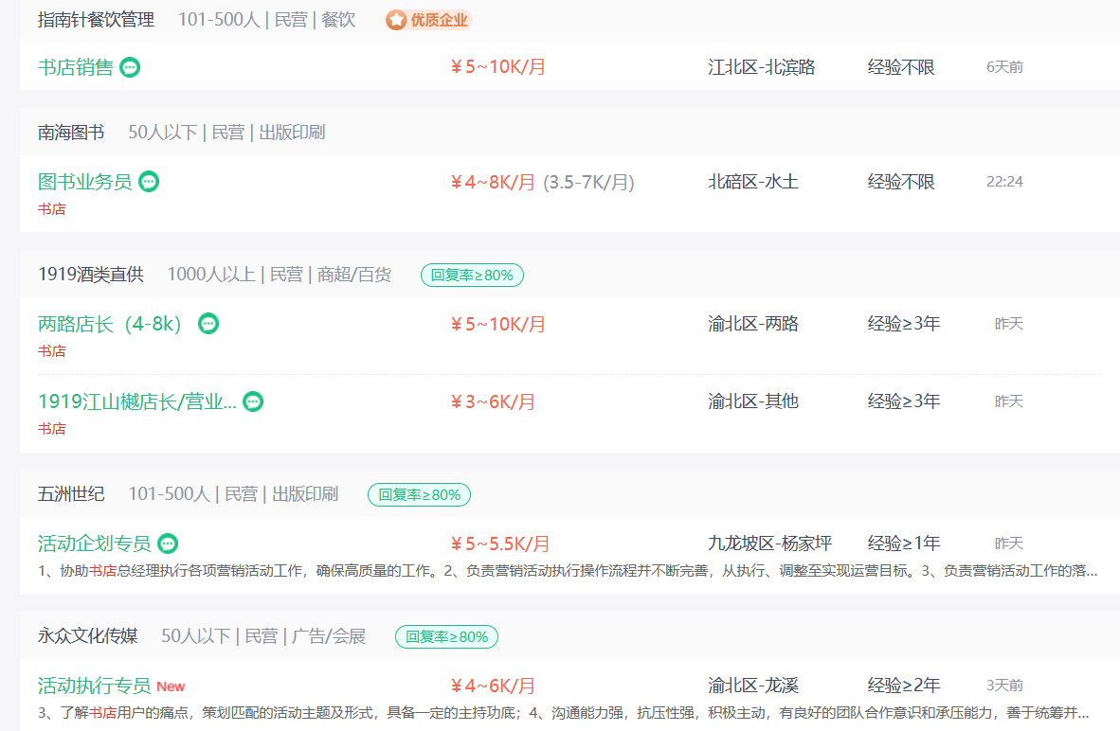The height and width of the screenshot is (731, 1120).
Task: Open the 活动执行专员 job listing
Action: click(x=95, y=686)
